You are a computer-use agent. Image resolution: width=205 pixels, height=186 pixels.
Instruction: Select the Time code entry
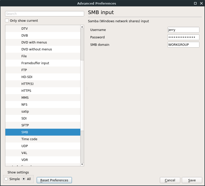pos(29,139)
